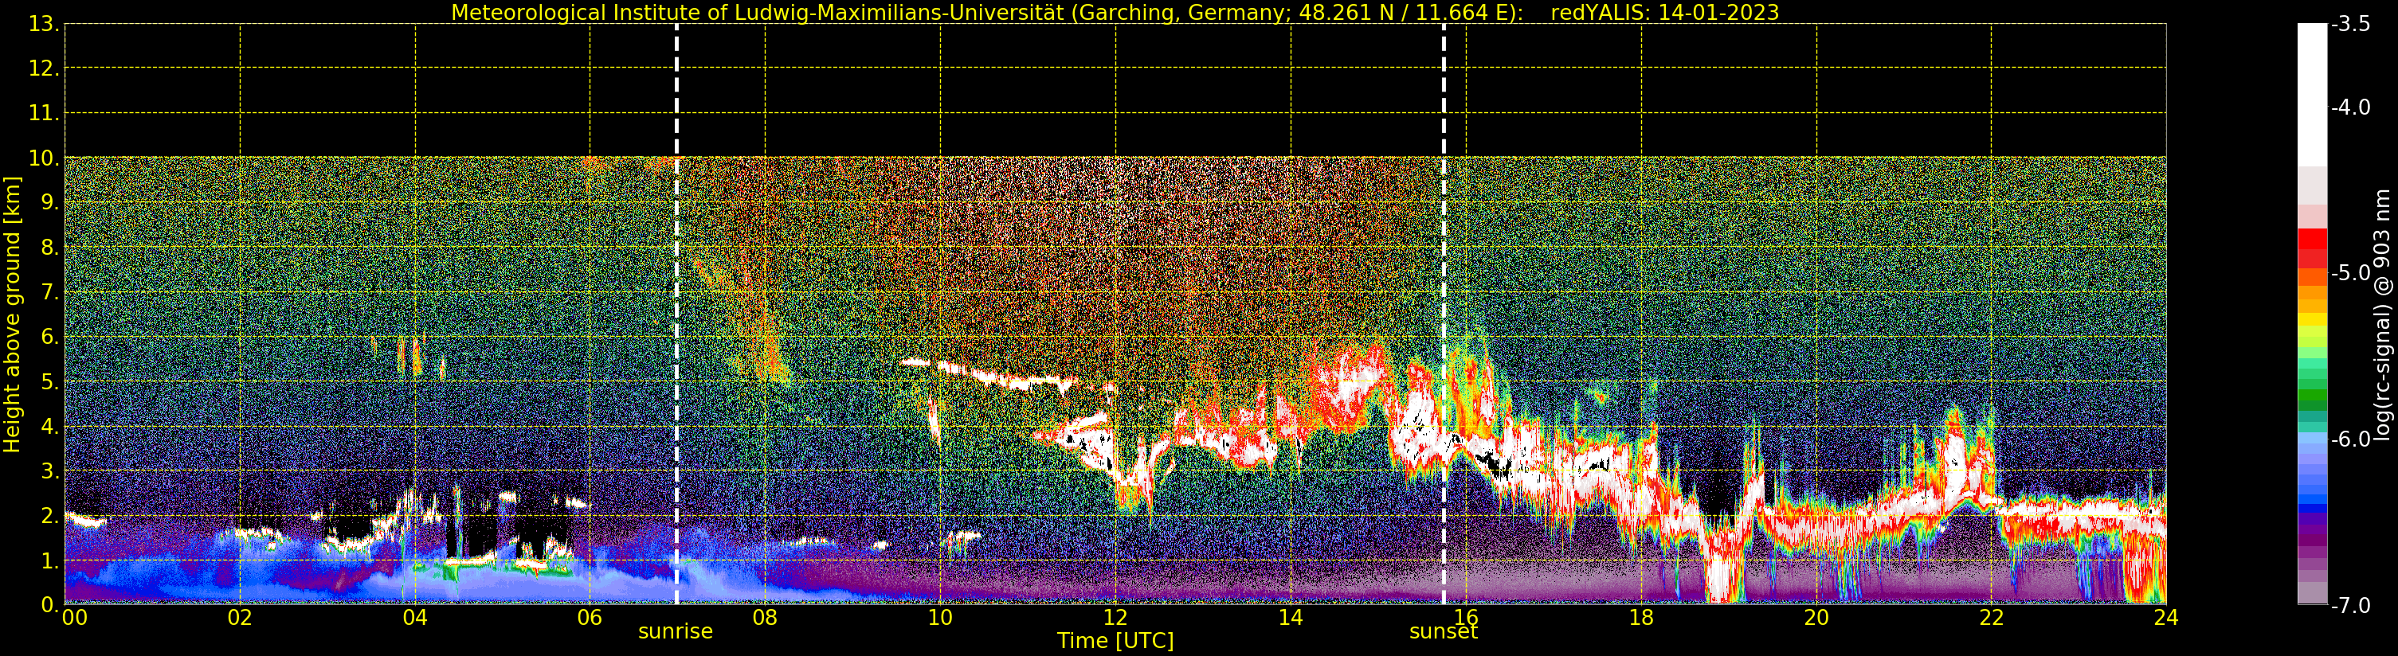The width and height of the screenshot is (2398, 656).
Task: Click the height-axis tick label '7.'
Action: pyautogui.click(x=50, y=292)
